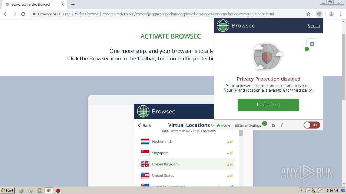Click the red Opera icon in taskbar

pyautogui.click(x=58, y=190)
